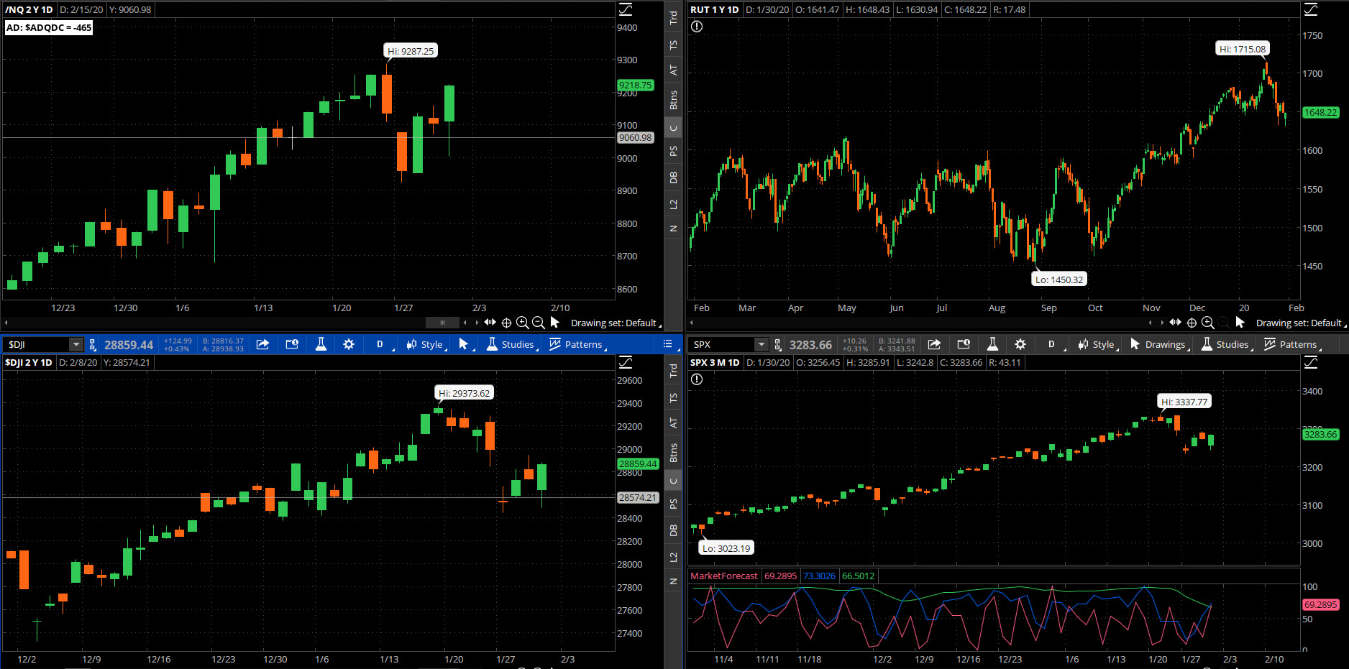This screenshot has width=1349, height=669.
Task: Select the pointer tool under the /NQ chart
Action: (554, 322)
